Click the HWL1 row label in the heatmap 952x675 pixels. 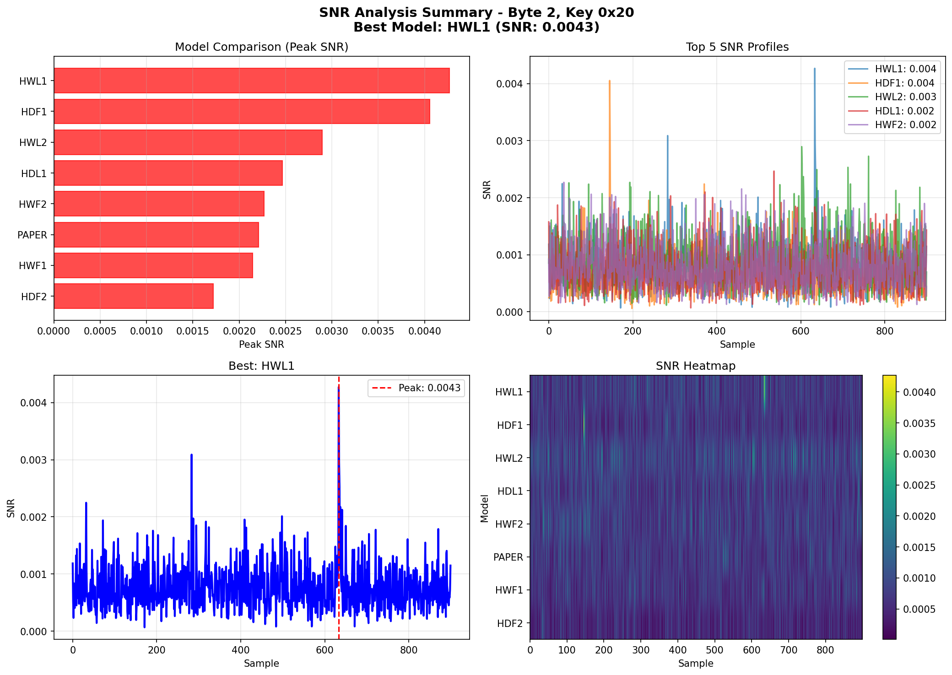508,392
